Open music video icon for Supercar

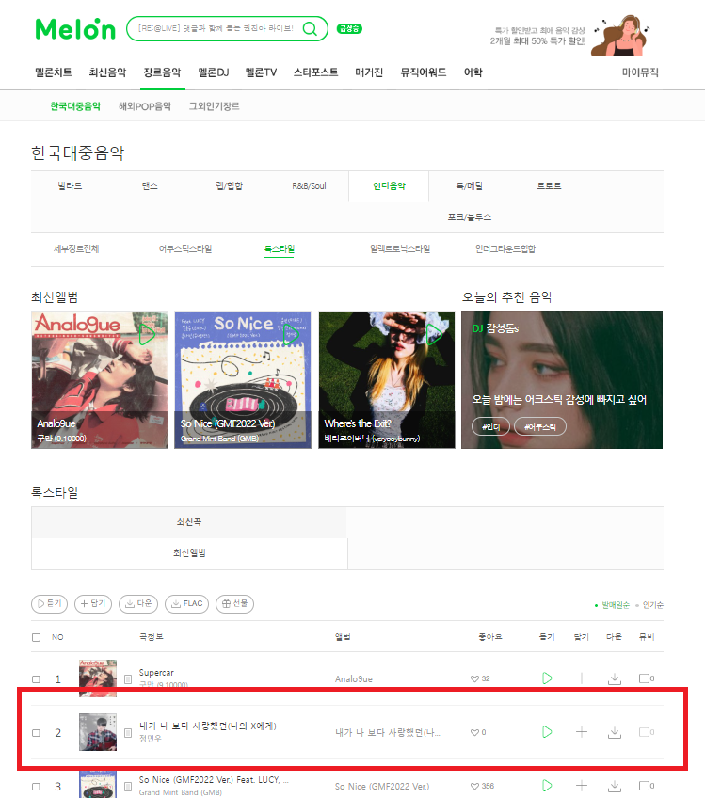click(645, 678)
